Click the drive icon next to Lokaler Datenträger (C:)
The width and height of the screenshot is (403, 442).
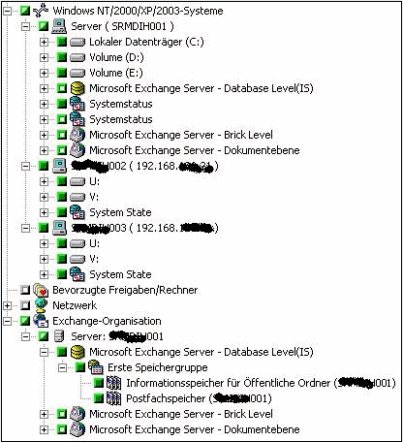(77, 42)
